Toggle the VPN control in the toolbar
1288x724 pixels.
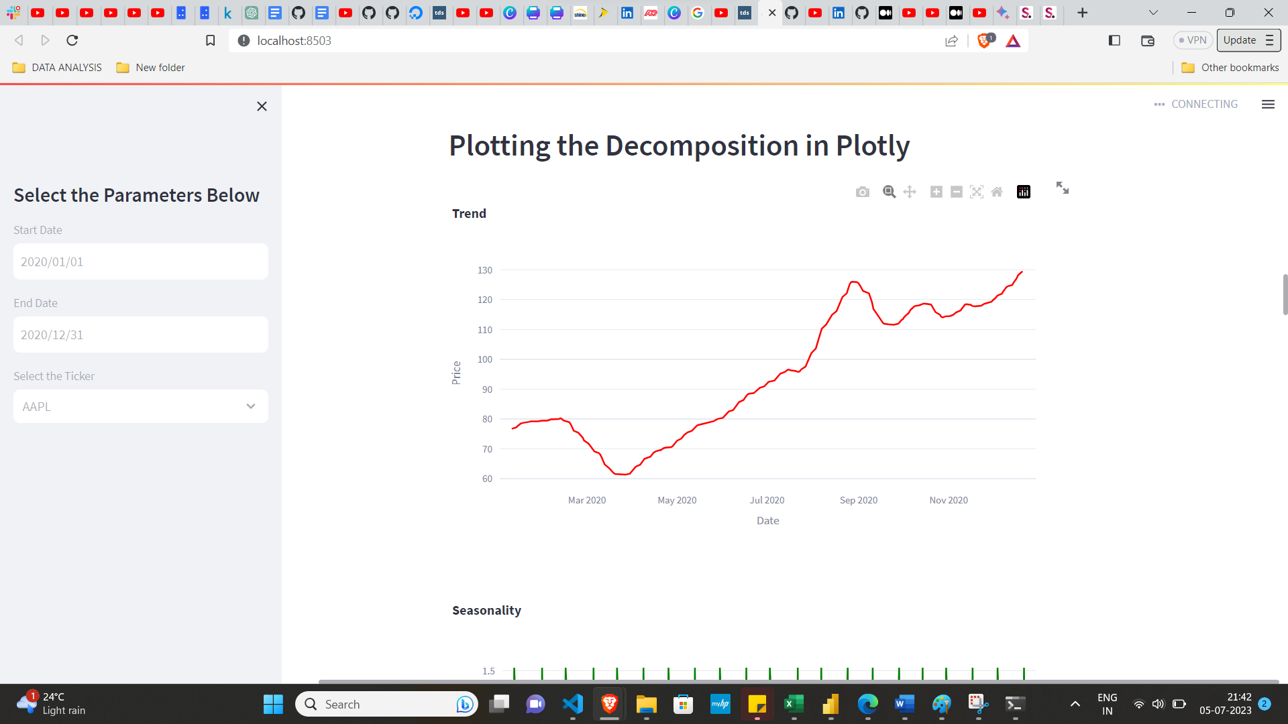click(x=1192, y=40)
